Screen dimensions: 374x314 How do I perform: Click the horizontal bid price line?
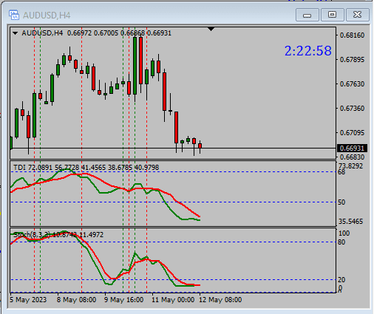[173, 148]
